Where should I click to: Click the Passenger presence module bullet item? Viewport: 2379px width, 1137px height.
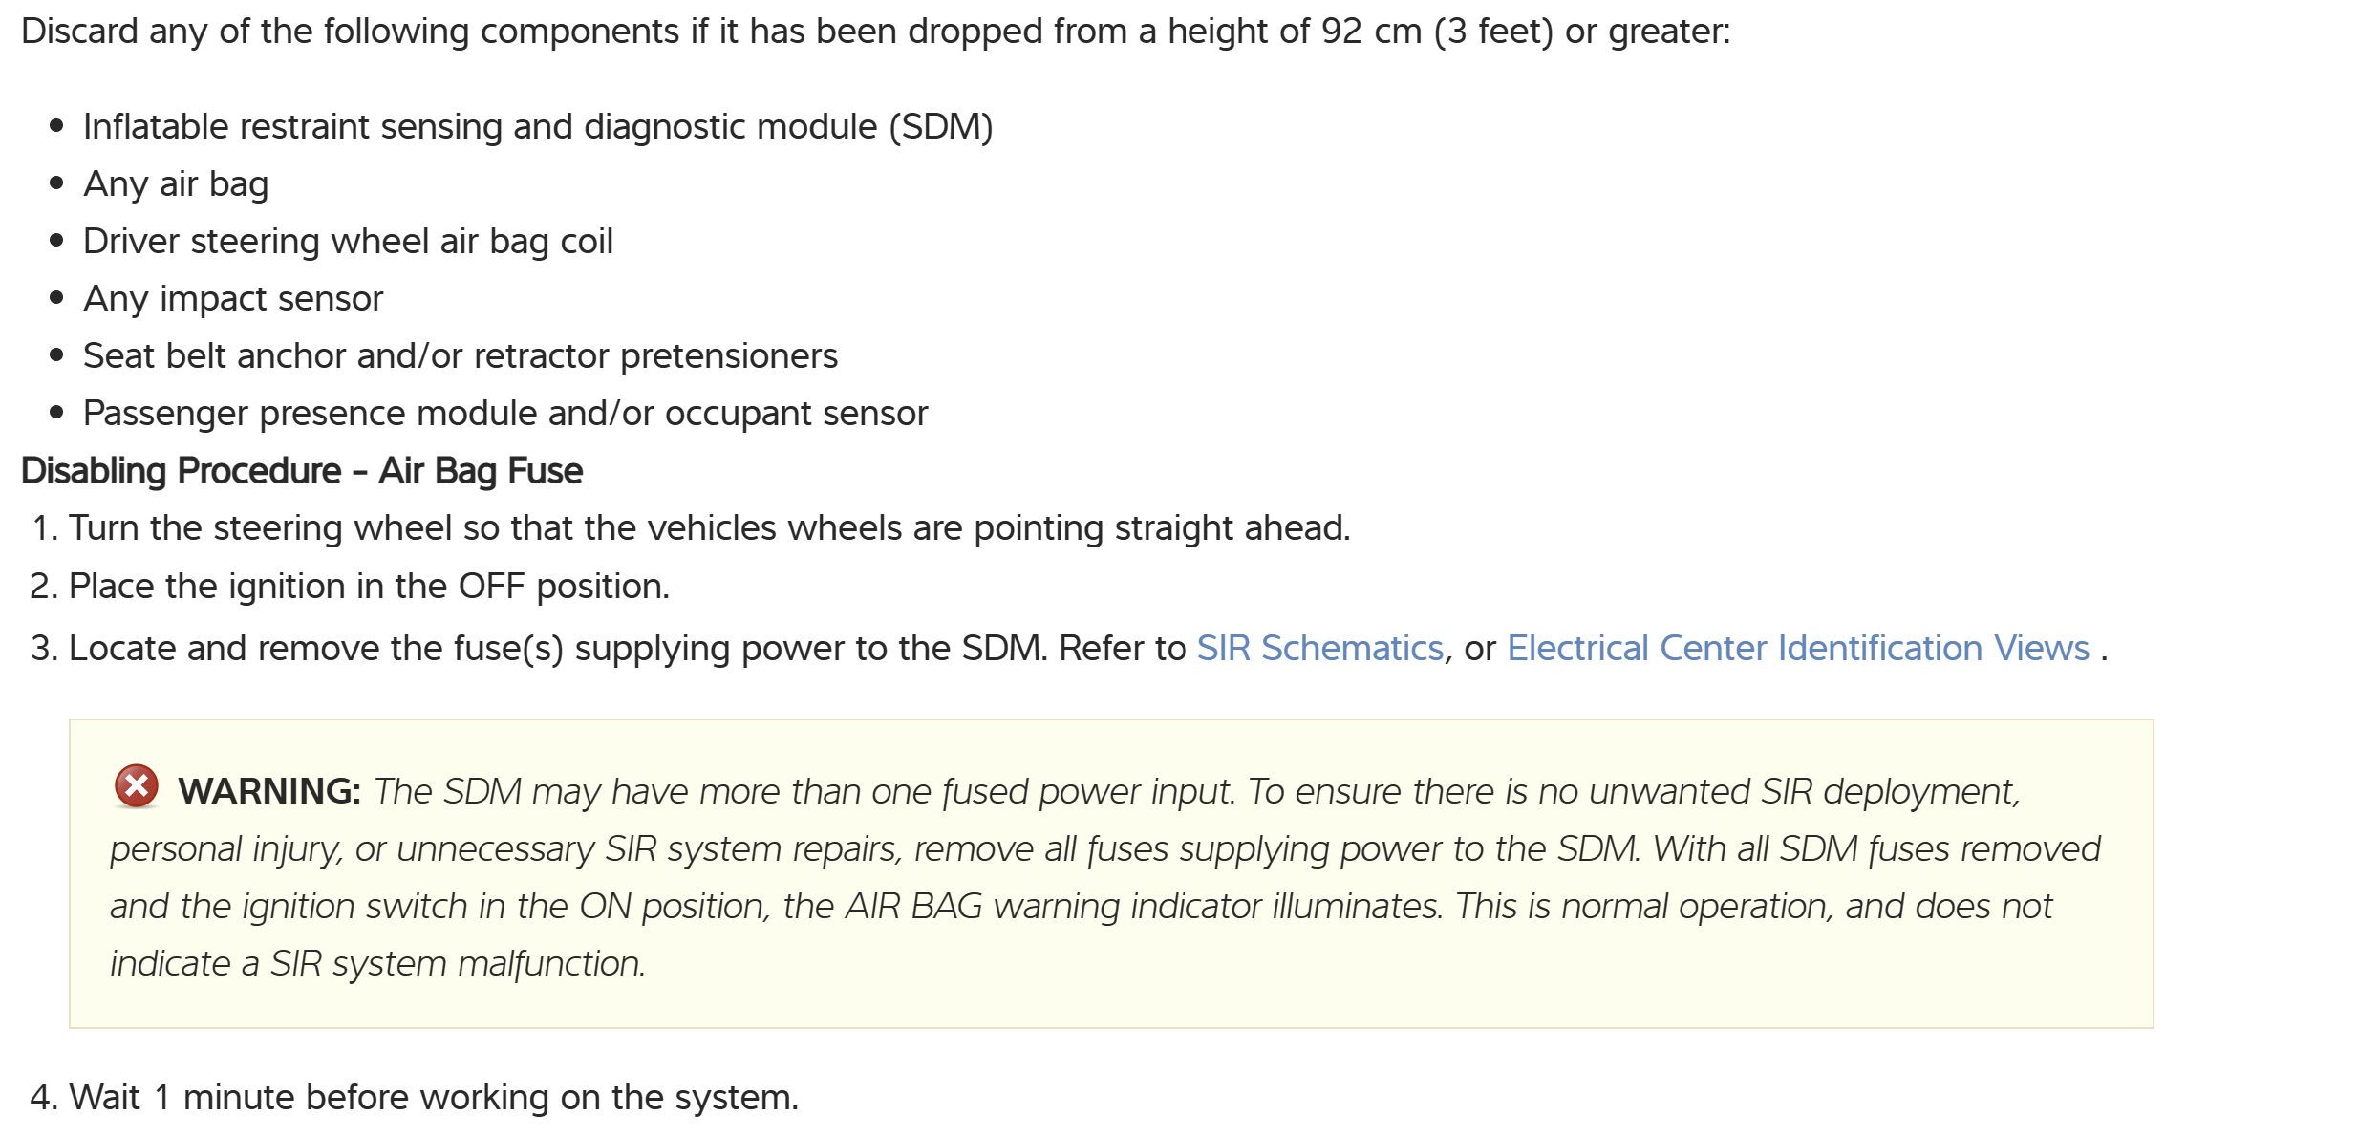point(504,413)
